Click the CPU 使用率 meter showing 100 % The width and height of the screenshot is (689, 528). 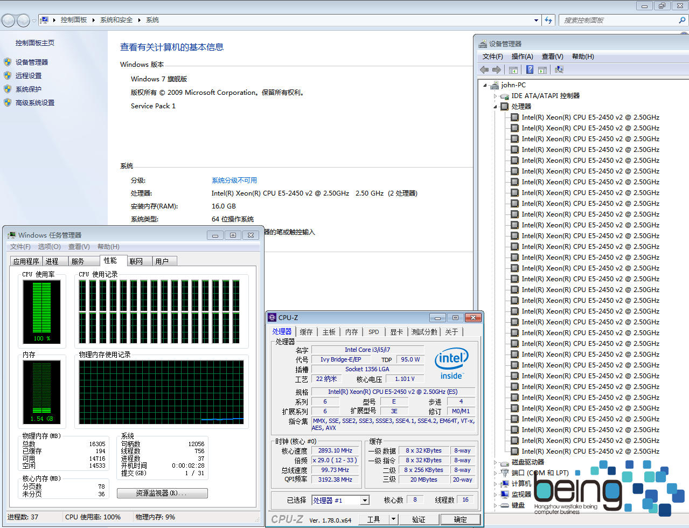coord(41,311)
